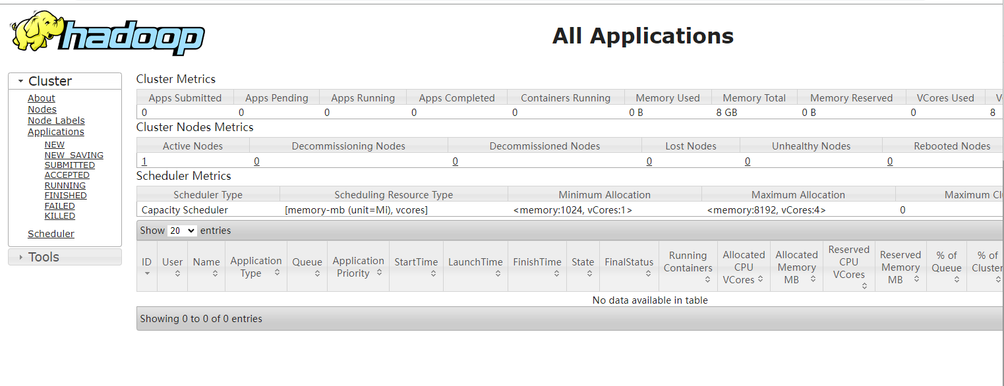Sort table by ID column
The image size is (1004, 386).
point(146,266)
